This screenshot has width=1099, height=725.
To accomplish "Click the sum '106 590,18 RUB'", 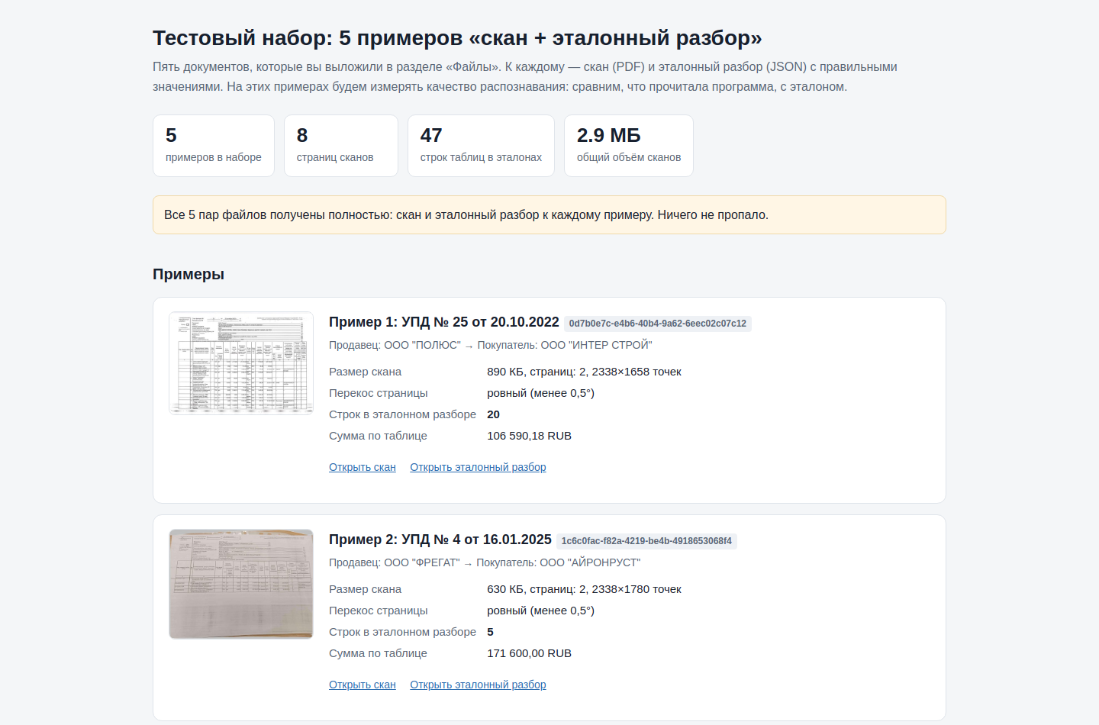I will [530, 436].
